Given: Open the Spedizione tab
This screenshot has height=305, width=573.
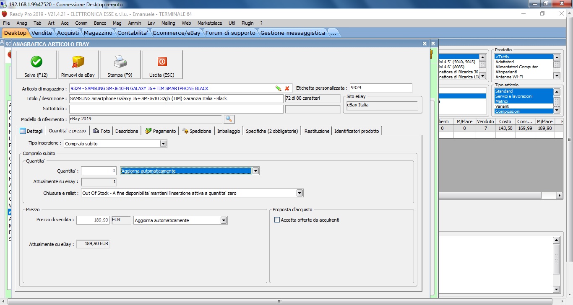Looking at the screenshot, I should (197, 131).
